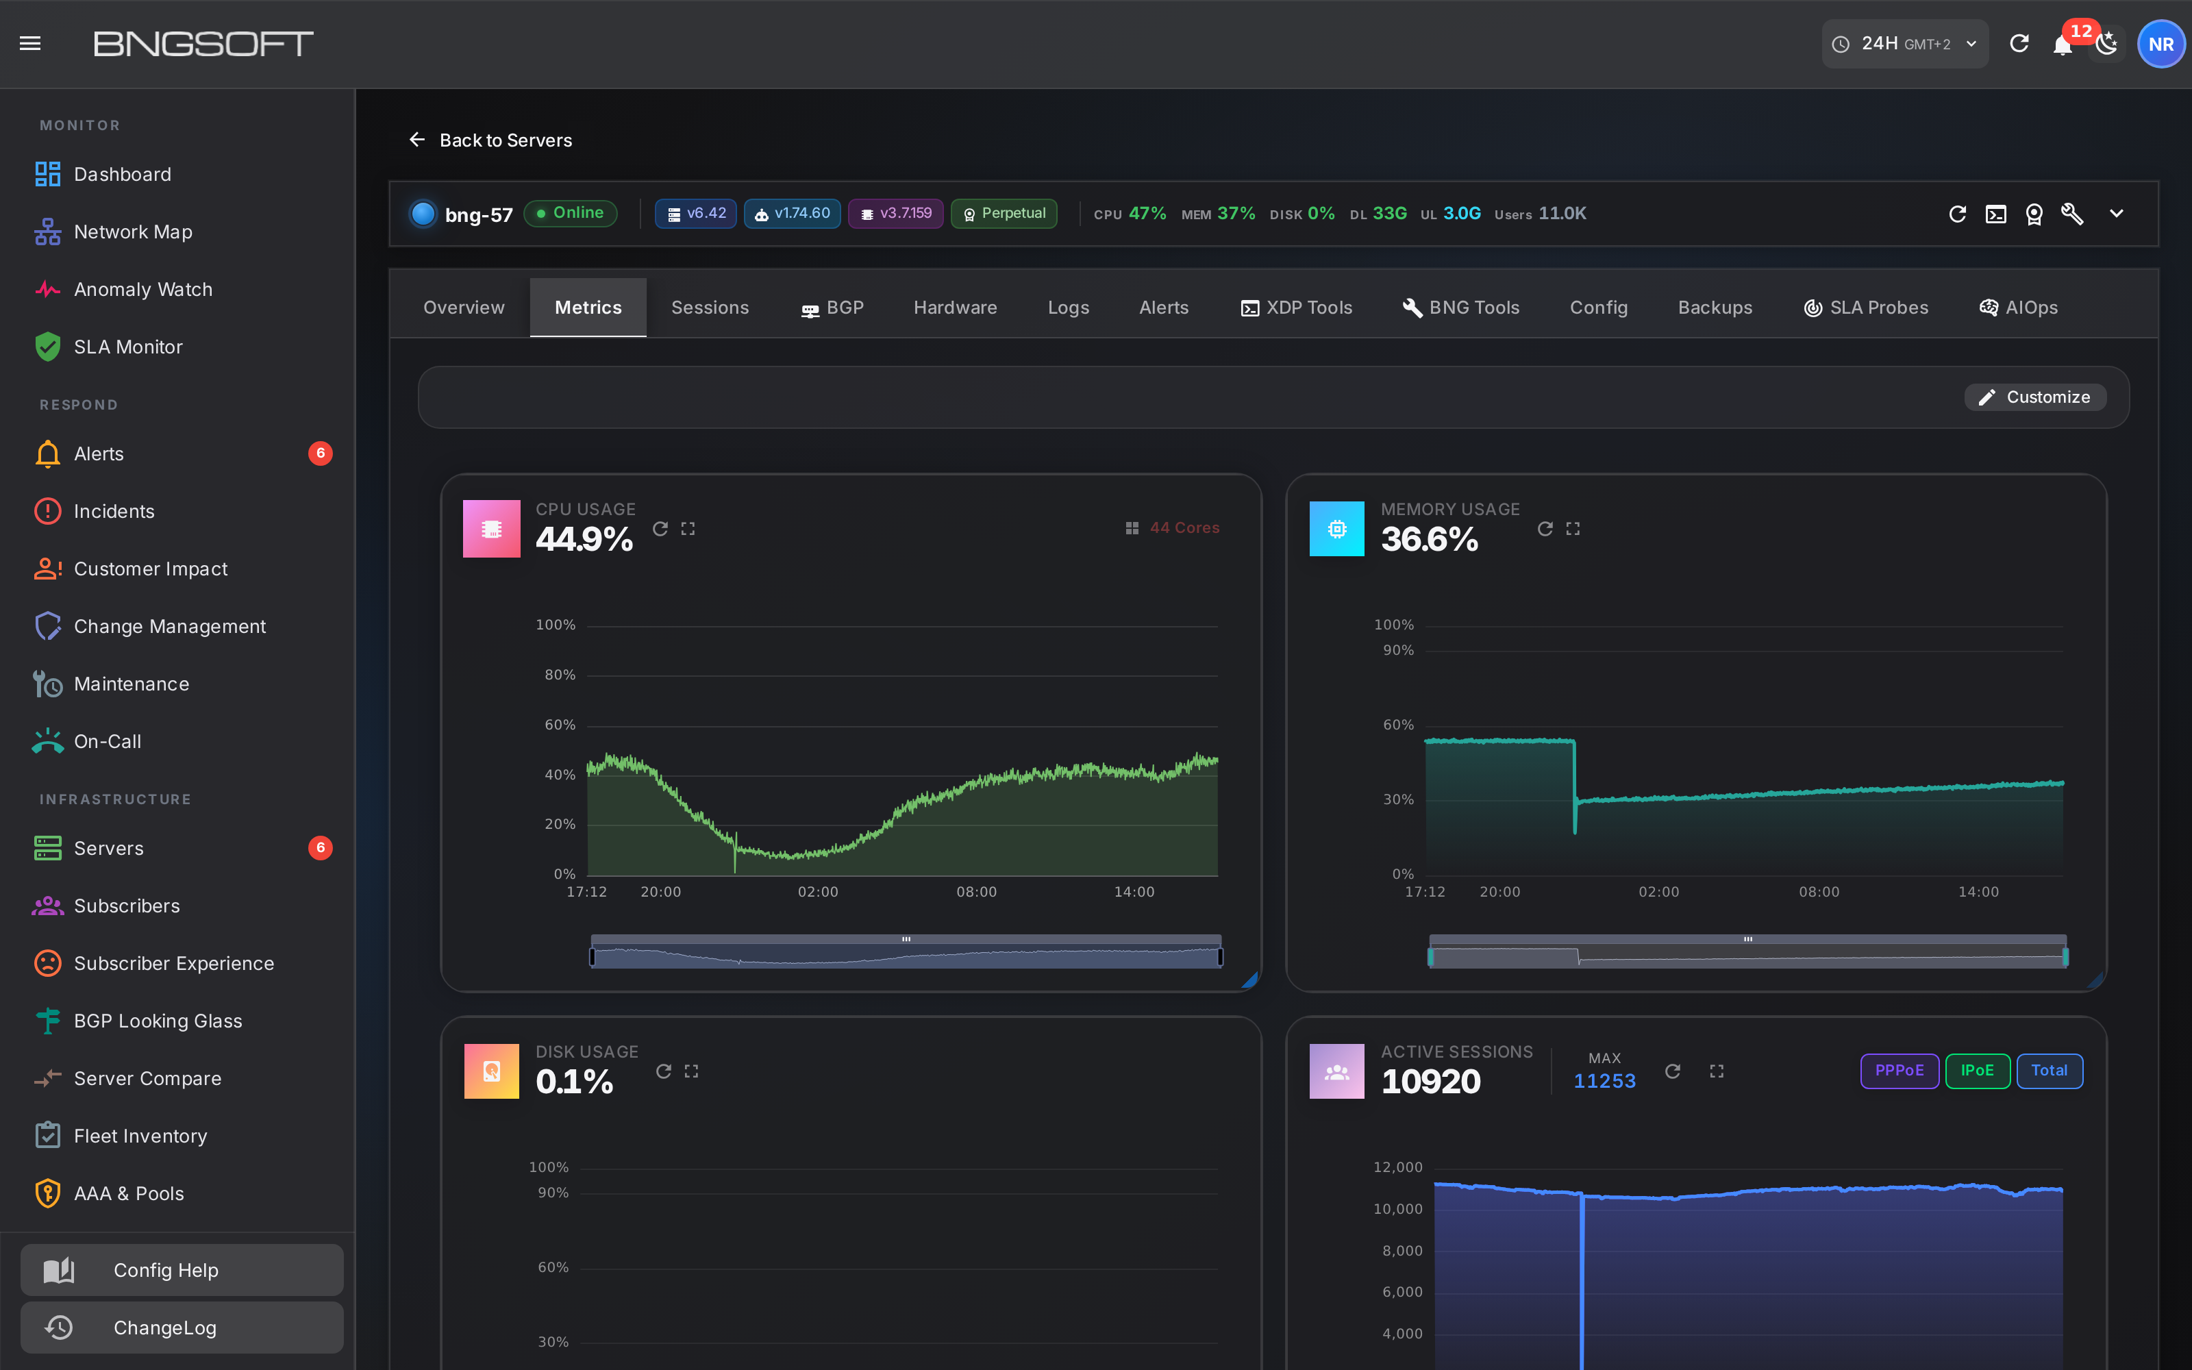Viewport: 2192px width, 1370px height.
Task: Open notifications bell with 12 badge
Action: [x=2063, y=45]
